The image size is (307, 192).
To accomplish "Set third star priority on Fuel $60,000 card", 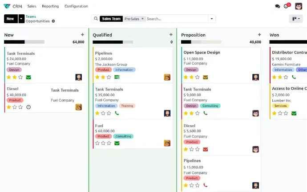I will (x=109, y=143).
